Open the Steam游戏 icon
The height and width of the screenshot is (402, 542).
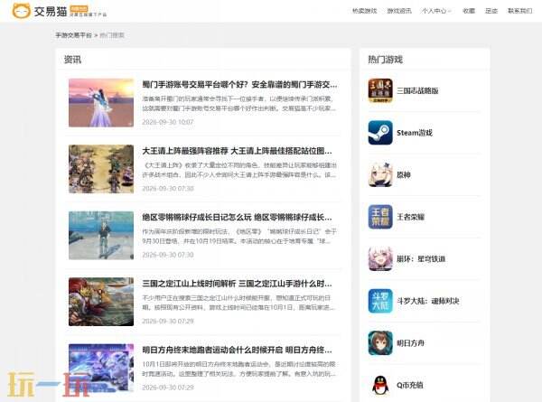coord(380,133)
